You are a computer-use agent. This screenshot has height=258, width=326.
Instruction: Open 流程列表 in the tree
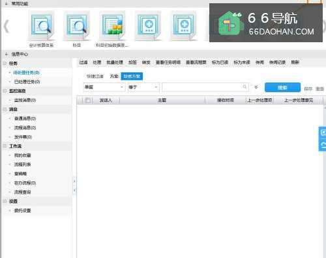pyautogui.click(x=22, y=164)
